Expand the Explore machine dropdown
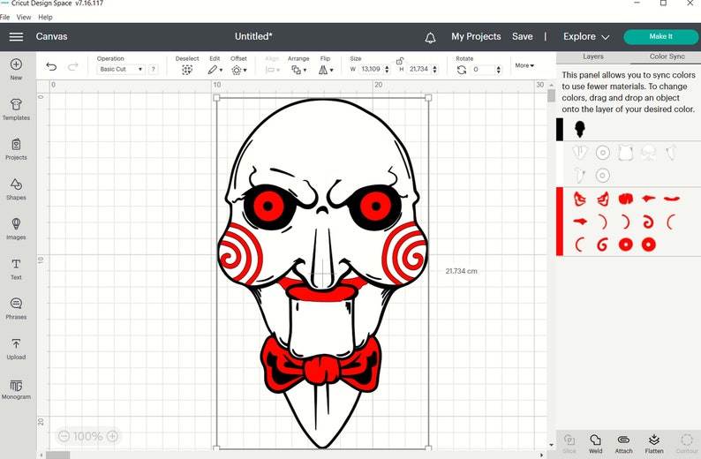 pos(586,37)
